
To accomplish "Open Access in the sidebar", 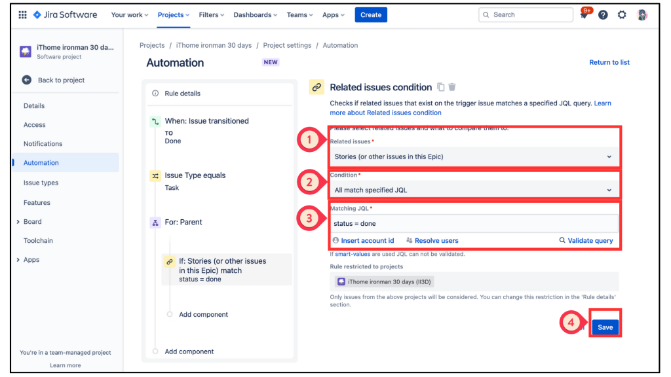I will click(34, 125).
